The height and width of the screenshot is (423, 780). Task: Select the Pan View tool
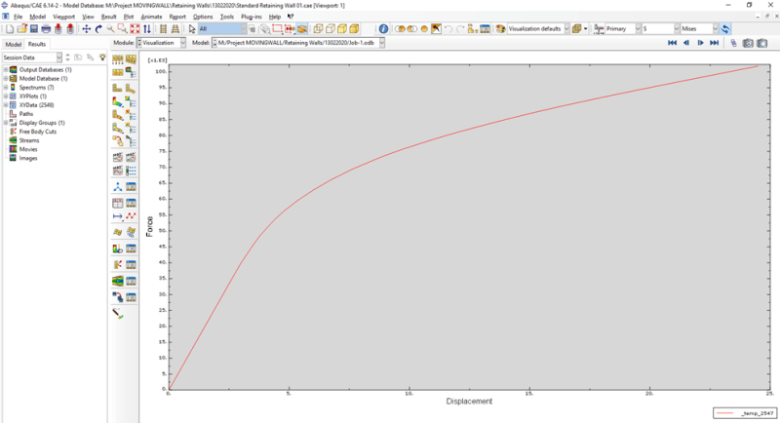[x=86, y=29]
